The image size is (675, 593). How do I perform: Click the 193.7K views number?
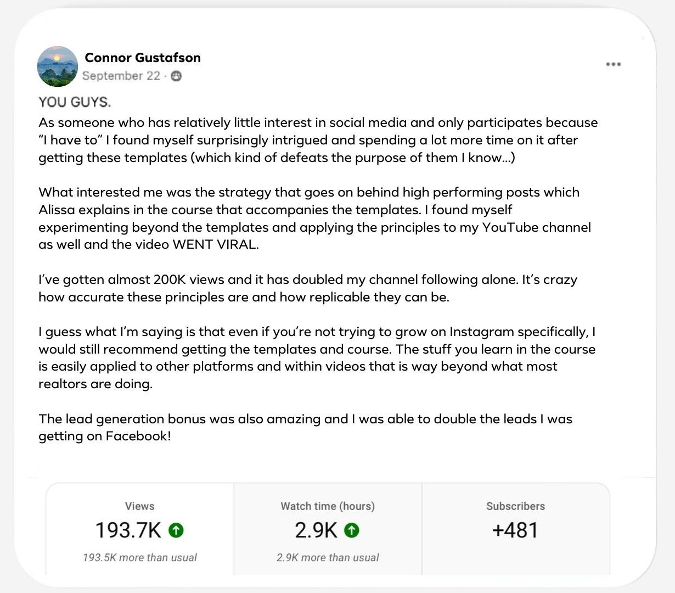pos(128,530)
